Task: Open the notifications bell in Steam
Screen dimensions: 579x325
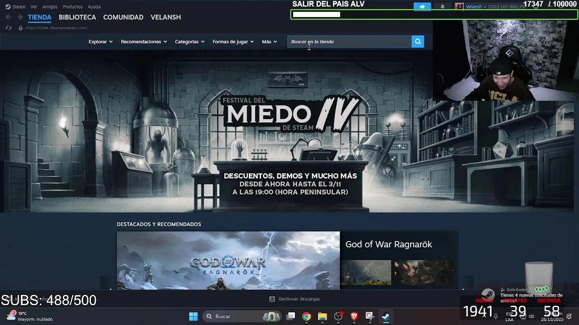Action: [x=442, y=7]
